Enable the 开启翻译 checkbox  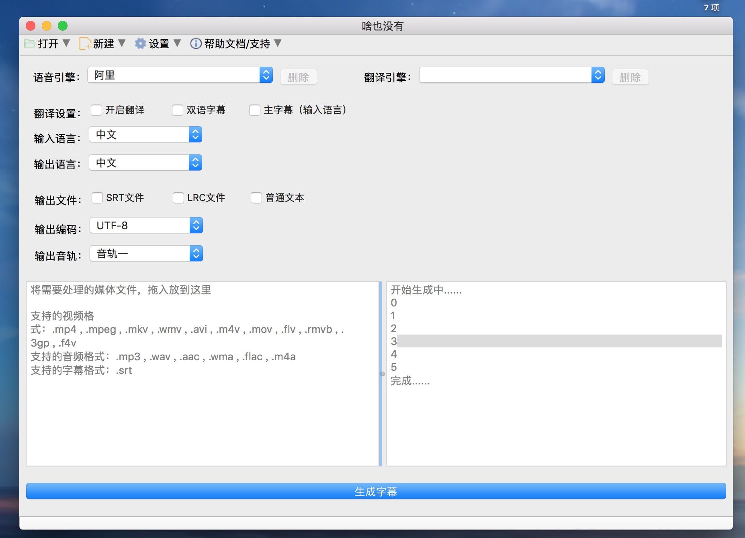pyautogui.click(x=96, y=110)
